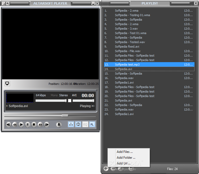Click the Playing >> status text
199x174 pixels.
pos(87,106)
